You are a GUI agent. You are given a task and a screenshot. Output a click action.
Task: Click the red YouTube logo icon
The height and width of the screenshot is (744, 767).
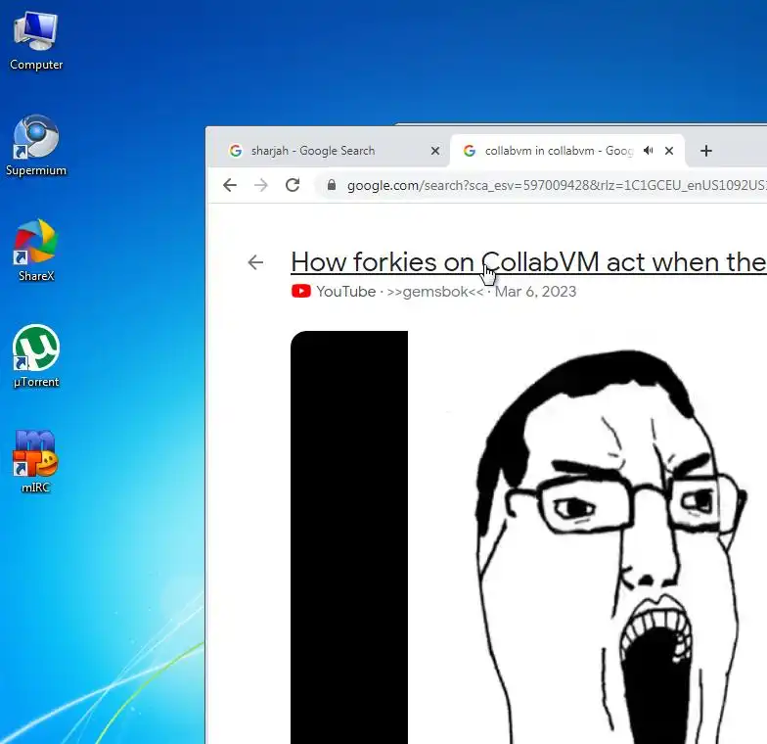pyautogui.click(x=301, y=292)
